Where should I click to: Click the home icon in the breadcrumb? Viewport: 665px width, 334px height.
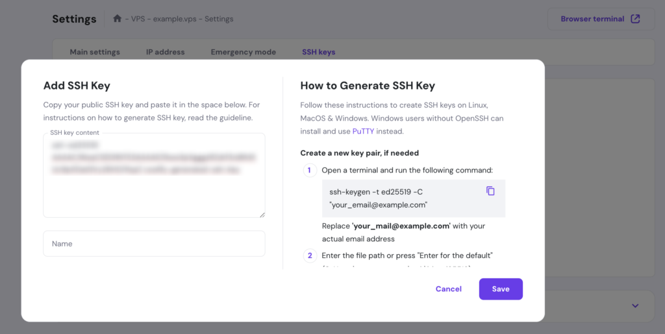click(x=117, y=19)
